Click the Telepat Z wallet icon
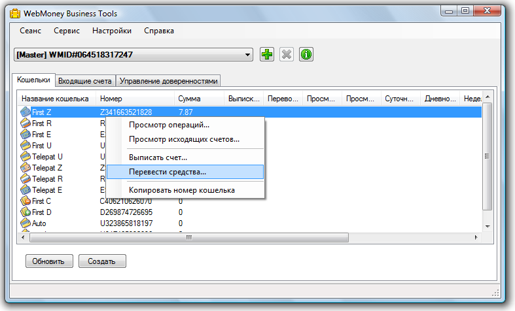This screenshot has width=515, height=311. (26, 168)
